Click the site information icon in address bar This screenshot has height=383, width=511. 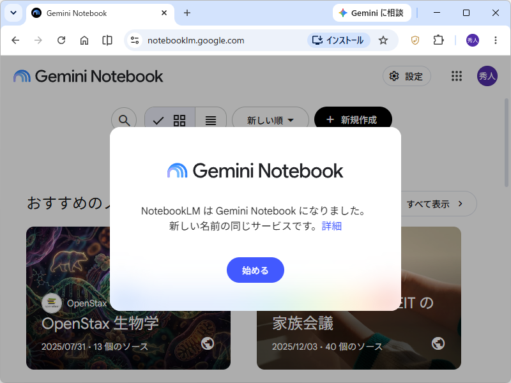tap(135, 40)
